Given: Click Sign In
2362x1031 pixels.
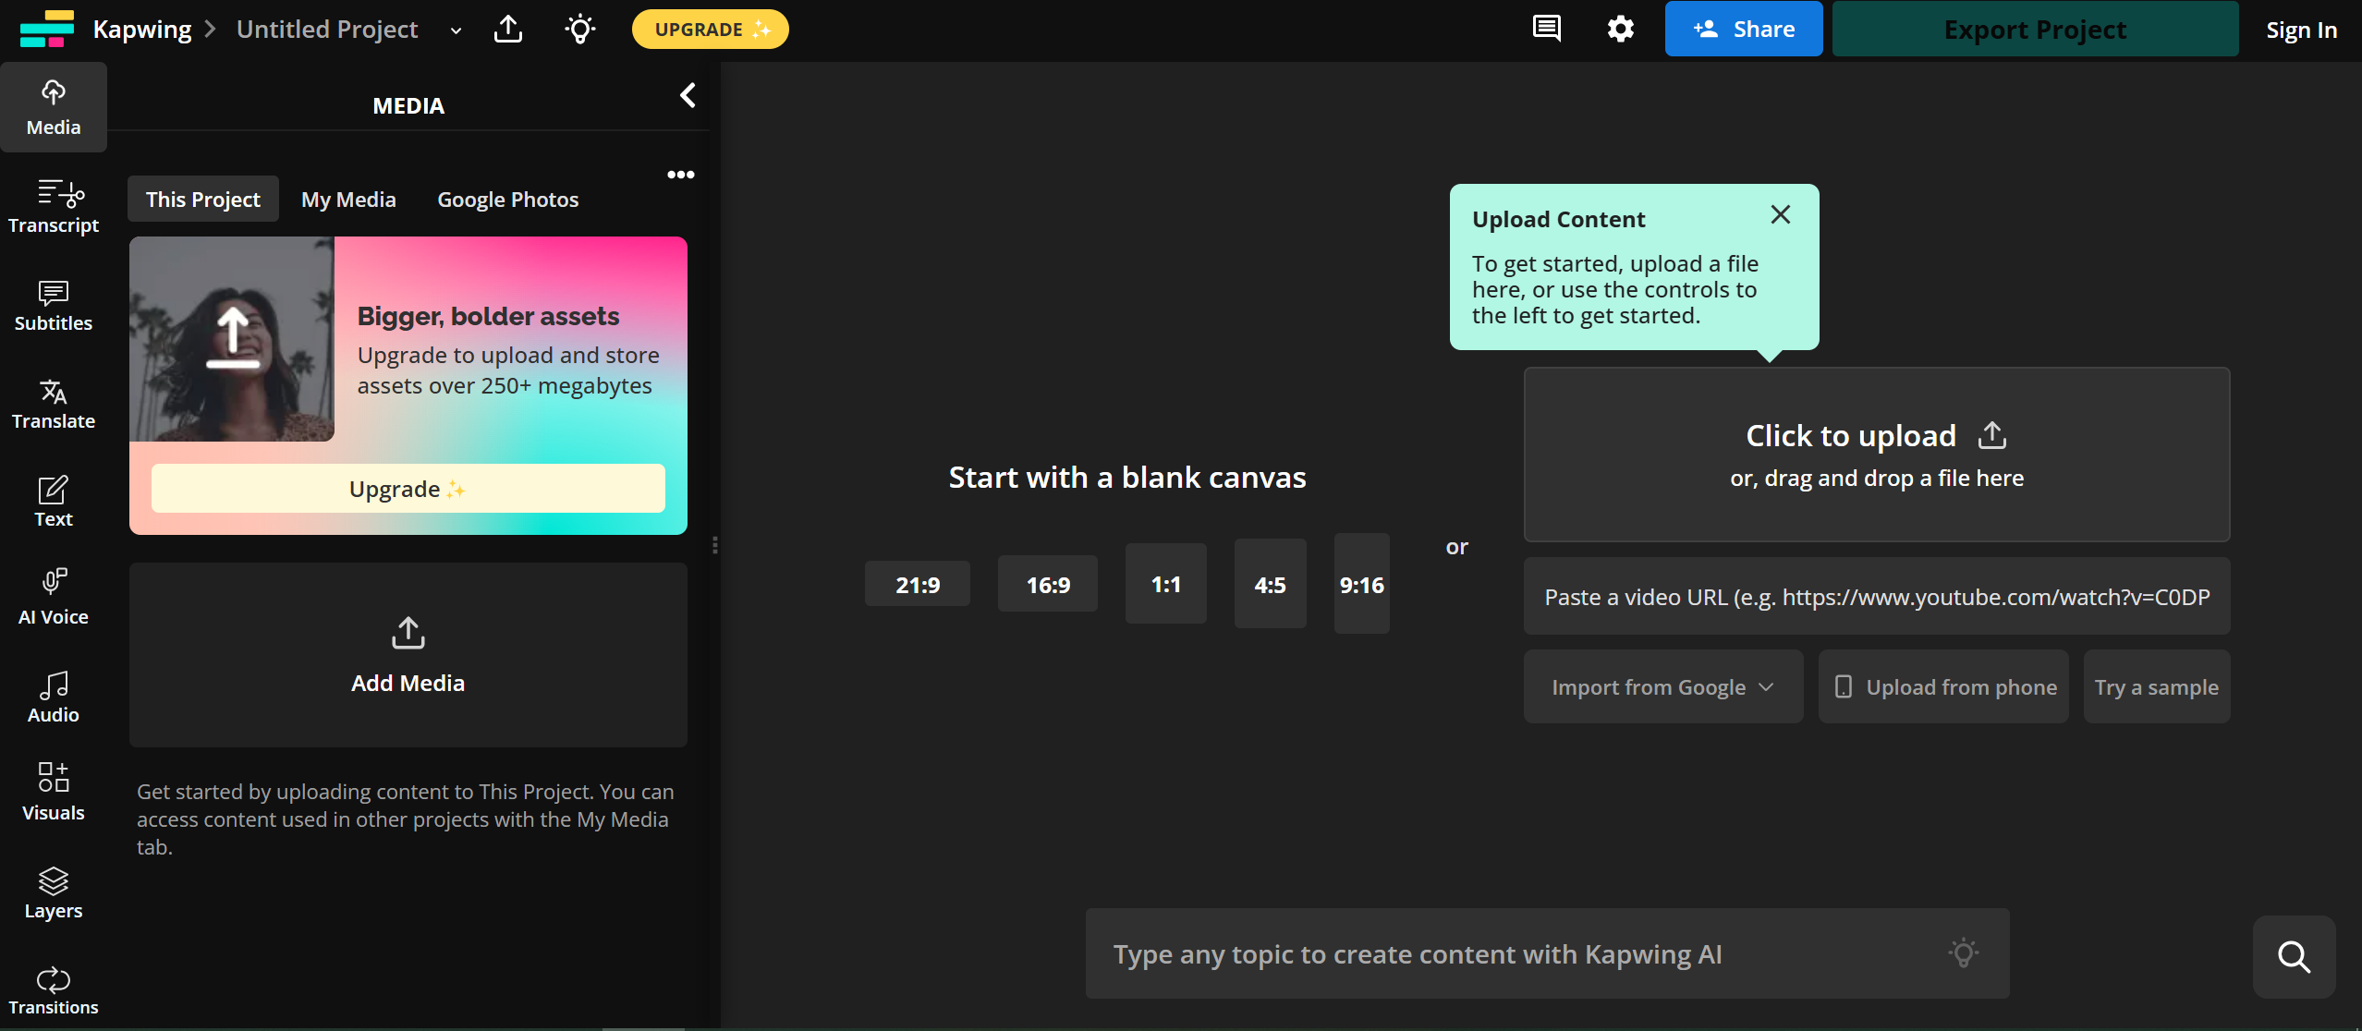Looking at the screenshot, I should click(2301, 30).
